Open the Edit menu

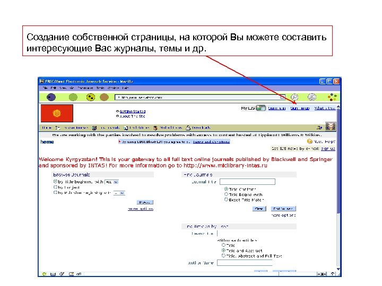[x=54, y=88]
